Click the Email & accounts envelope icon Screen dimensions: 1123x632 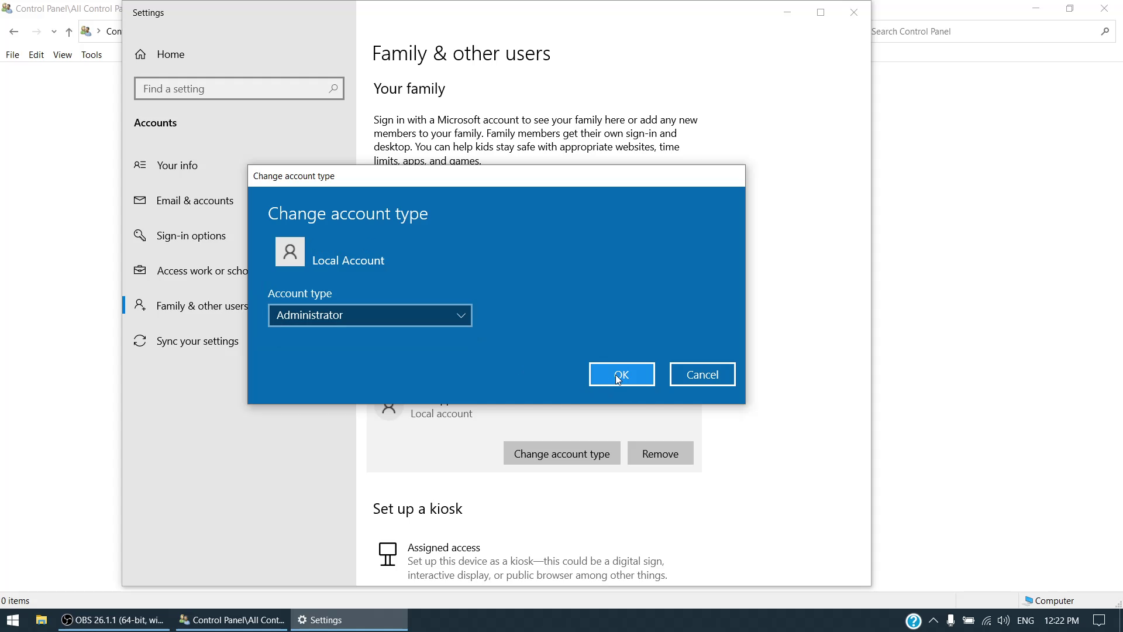pos(140,200)
